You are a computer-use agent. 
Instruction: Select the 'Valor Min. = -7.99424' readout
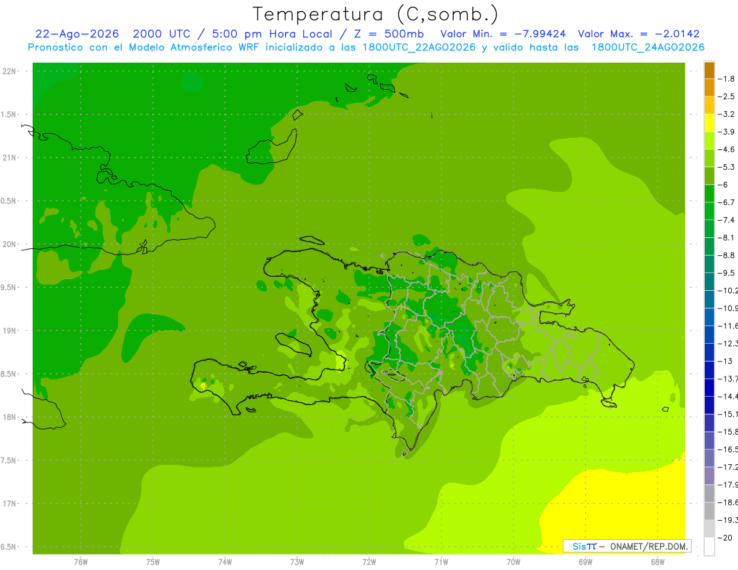point(504,34)
